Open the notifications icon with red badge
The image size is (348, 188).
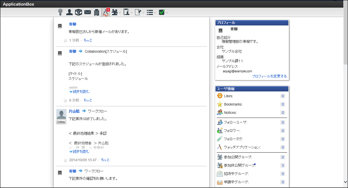click(106, 12)
